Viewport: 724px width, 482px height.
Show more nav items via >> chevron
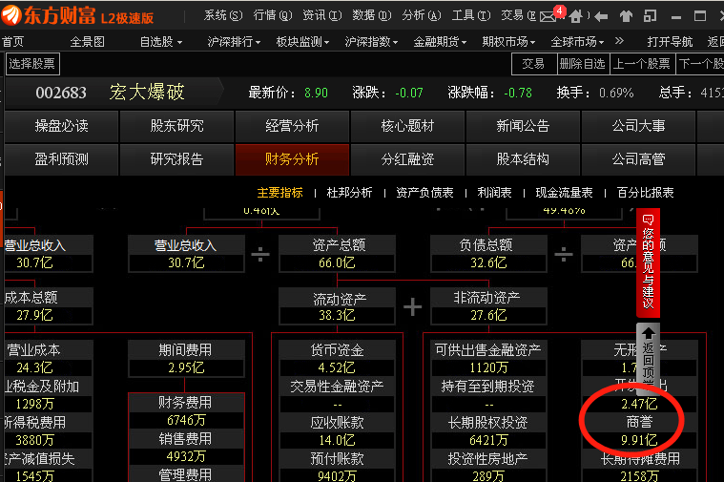[x=619, y=41]
